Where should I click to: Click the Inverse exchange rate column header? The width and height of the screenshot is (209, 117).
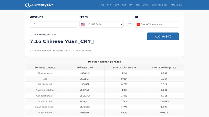(164, 68)
